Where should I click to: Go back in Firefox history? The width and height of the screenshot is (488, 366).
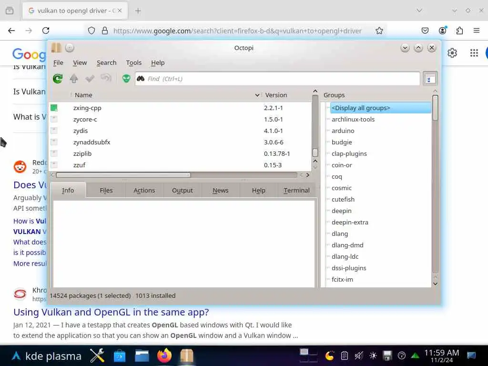11,30
